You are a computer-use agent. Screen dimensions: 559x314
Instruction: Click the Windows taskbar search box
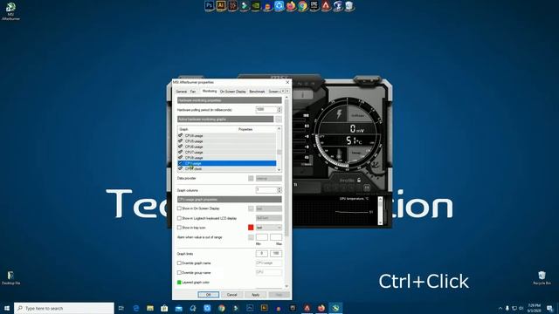tap(64, 308)
